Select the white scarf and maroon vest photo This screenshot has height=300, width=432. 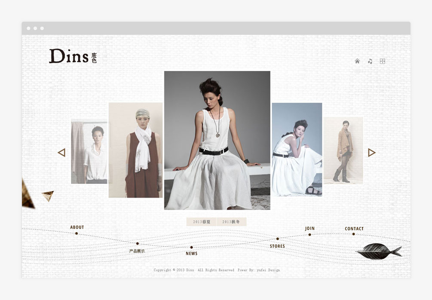coord(135,150)
